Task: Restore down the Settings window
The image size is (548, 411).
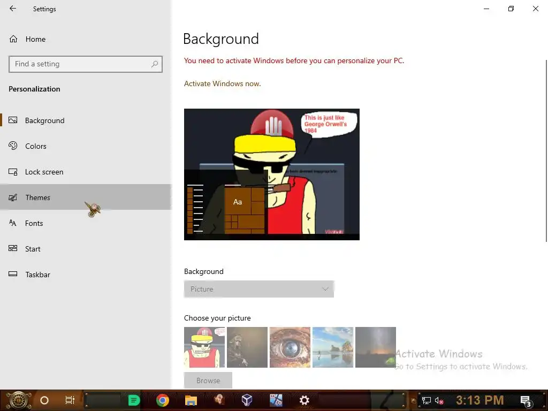Action: (x=511, y=9)
